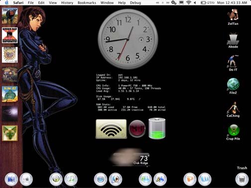Screen dimensions: 251x188
Task: Open the View menu
Action: point(53,2)
